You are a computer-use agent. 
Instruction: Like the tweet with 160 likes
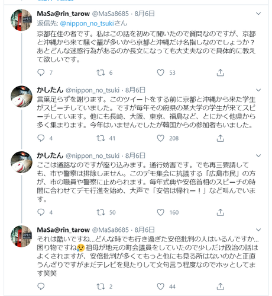pyautogui.click(x=160, y=212)
